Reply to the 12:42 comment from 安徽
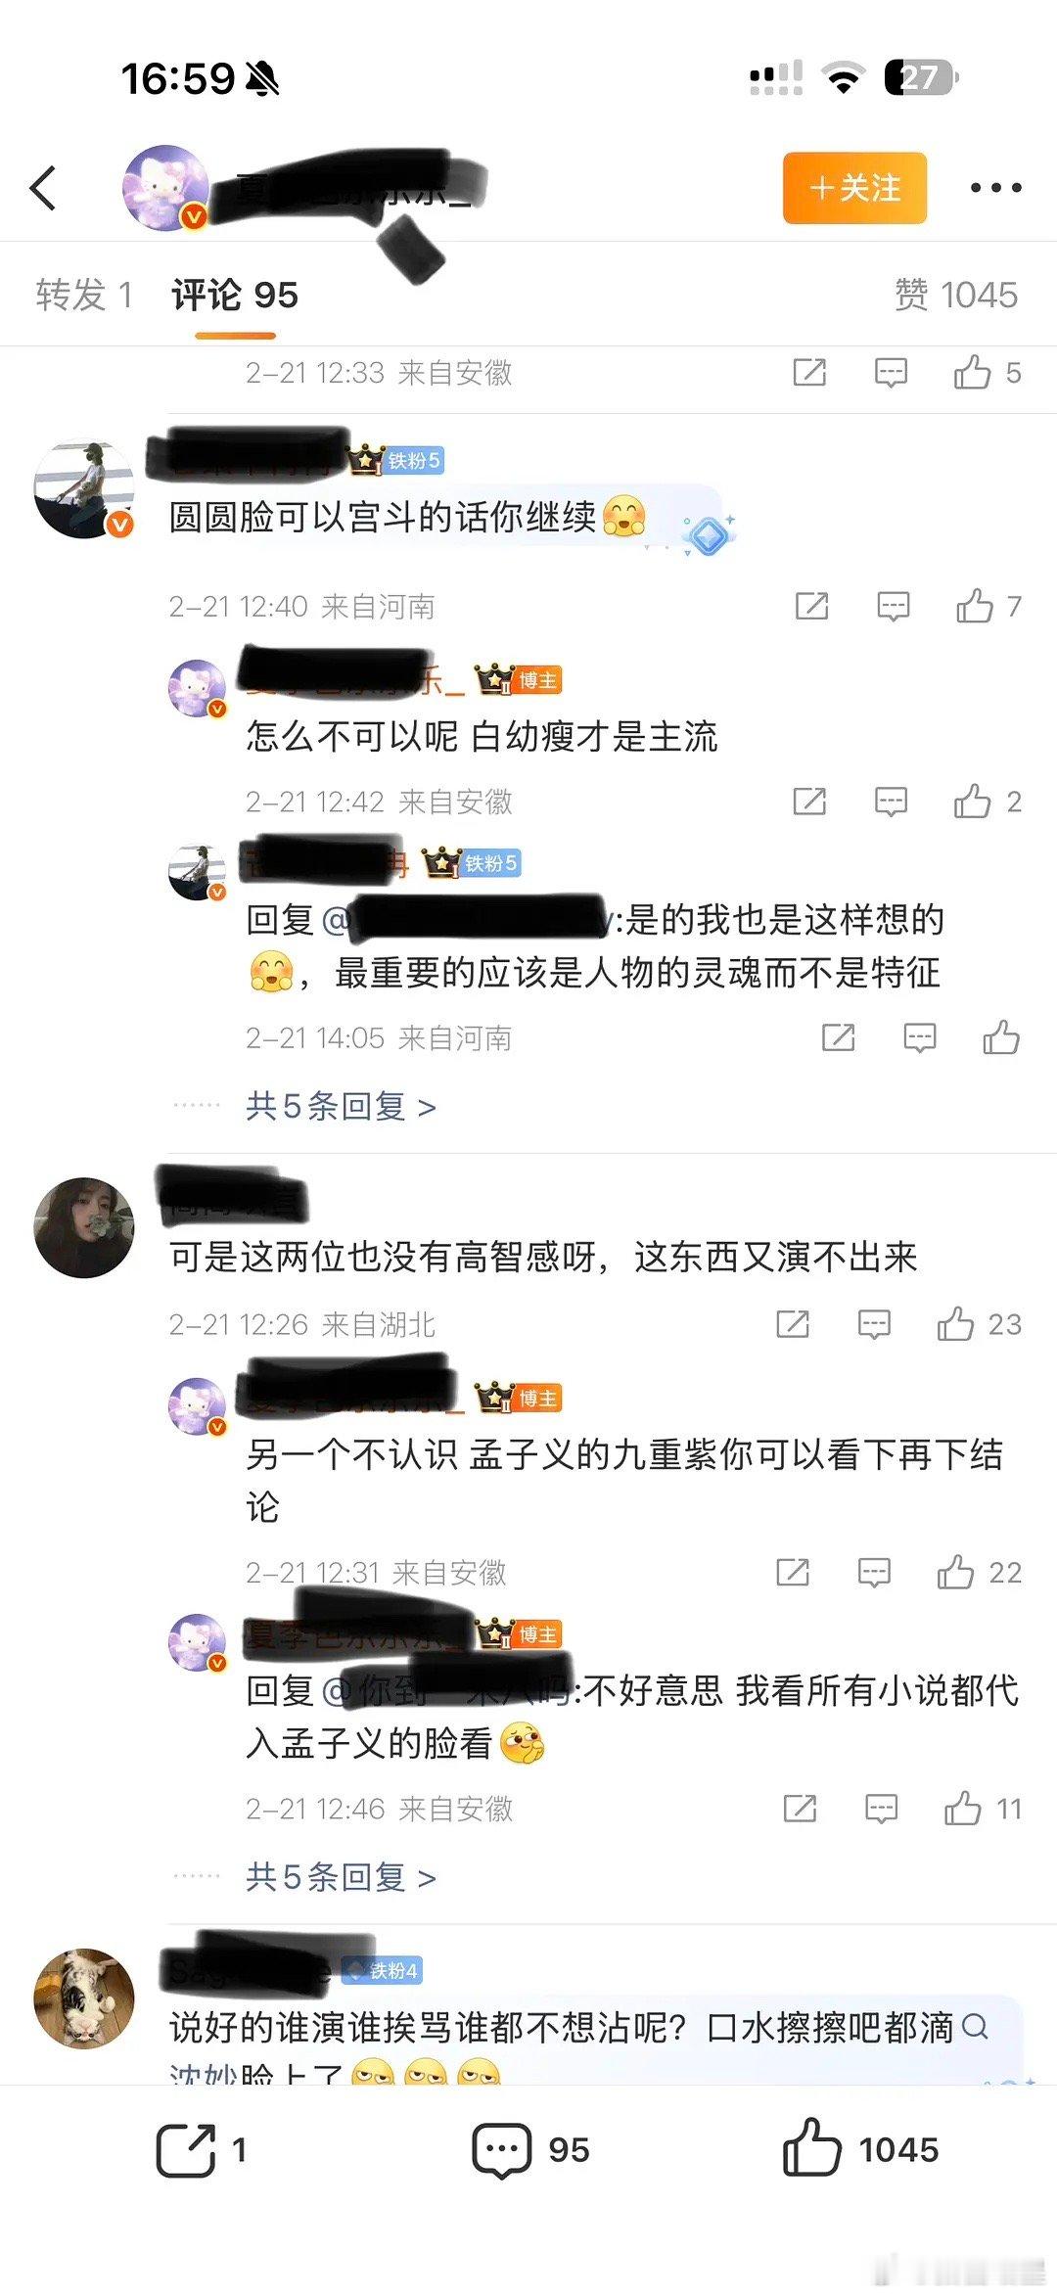The height and width of the screenshot is (2296, 1057). pos(891,803)
